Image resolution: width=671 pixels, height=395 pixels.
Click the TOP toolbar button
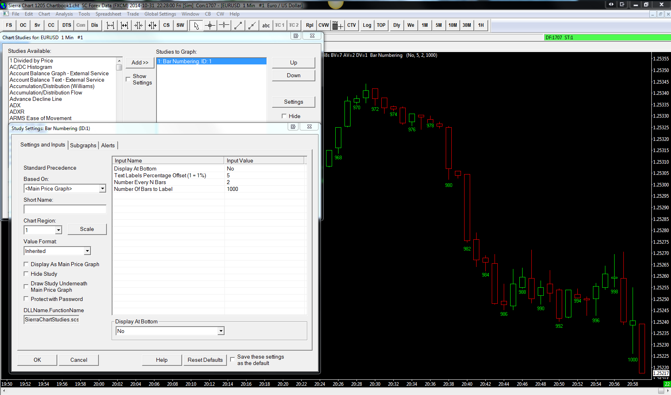click(381, 25)
